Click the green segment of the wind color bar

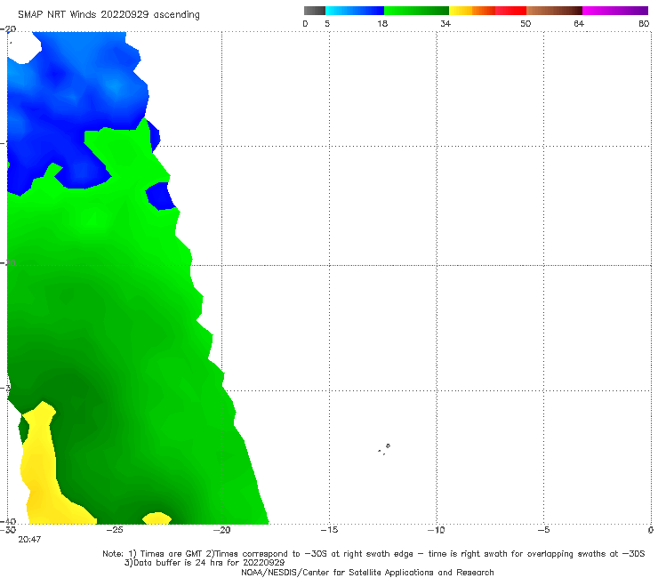[416, 11]
